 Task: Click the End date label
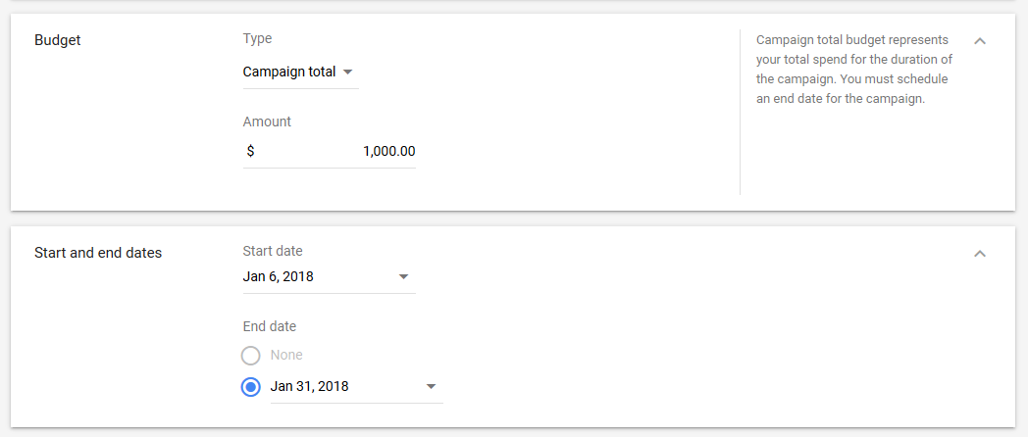pos(270,326)
